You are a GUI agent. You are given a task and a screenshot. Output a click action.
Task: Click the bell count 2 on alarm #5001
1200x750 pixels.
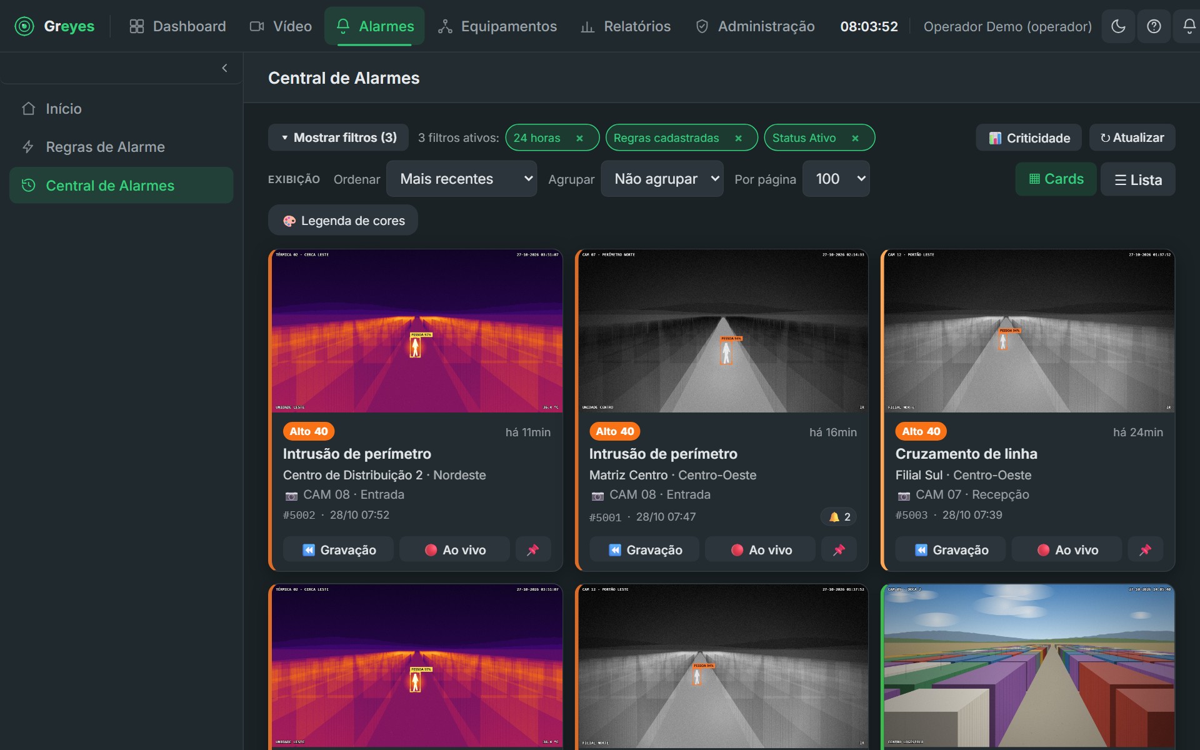[839, 517]
